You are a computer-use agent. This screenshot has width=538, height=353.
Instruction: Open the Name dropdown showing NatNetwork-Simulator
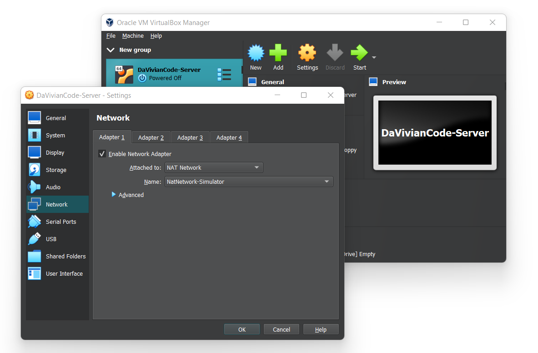click(x=249, y=182)
